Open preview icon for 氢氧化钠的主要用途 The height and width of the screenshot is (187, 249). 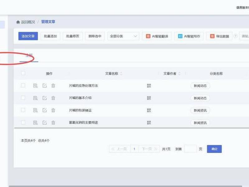click(35, 122)
